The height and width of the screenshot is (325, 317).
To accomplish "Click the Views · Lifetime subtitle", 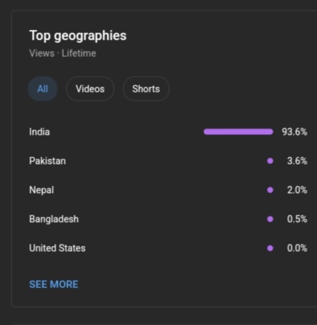I will click(63, 54).
